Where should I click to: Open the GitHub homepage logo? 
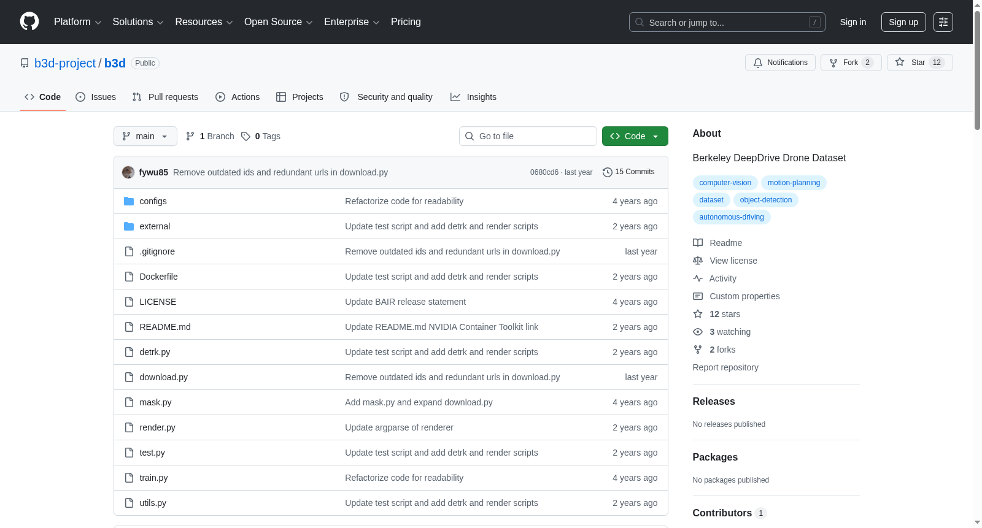[x=29, y=22]
